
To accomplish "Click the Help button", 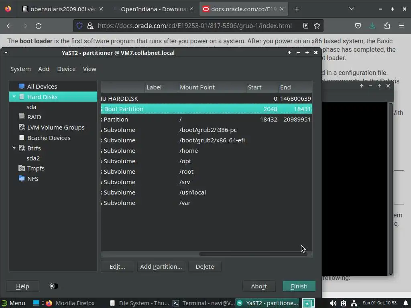I will coord(22,286).
